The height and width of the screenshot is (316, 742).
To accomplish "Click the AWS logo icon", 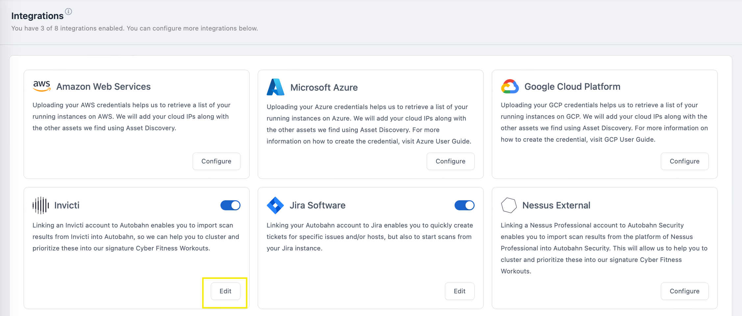I will (42, 86).
